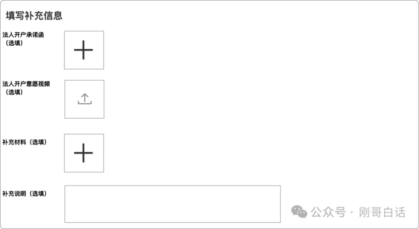Click the 填写补充信息 heading

tap(34, 15)
